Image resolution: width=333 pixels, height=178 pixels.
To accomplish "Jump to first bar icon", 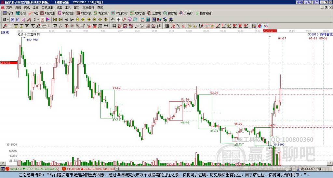I will pyautogui.click(x=55, y=19).
